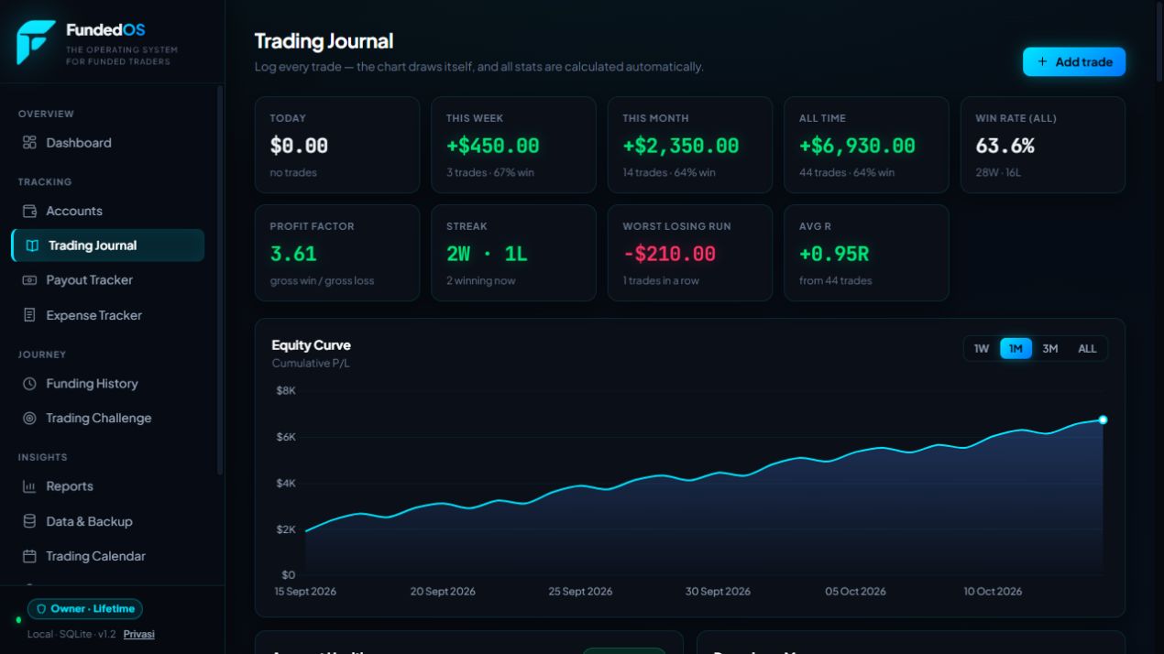Viewport: 1164px width, 654px height.
Task: Click the -$210.00 worst losing run value
Action: click(669, 254)
